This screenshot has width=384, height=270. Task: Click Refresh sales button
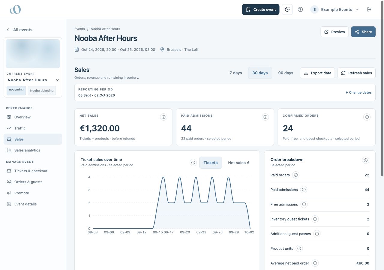pyautogui.click(x=356, y=73)
